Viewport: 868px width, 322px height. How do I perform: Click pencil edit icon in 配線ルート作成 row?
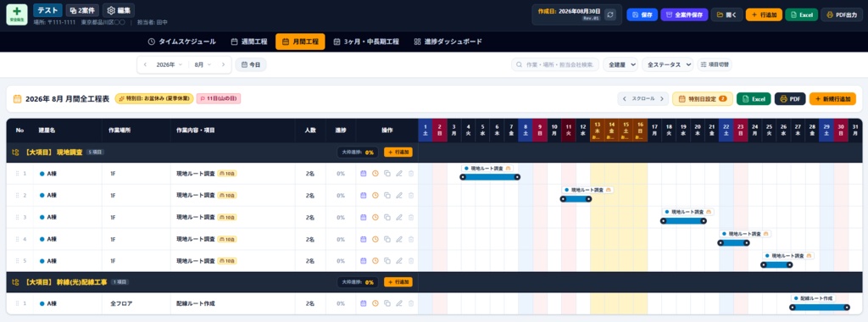pyautogui.click(x=399, y=303)
